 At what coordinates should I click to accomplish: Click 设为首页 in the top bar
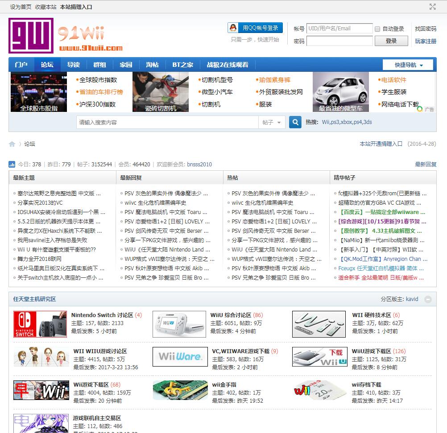21,7
